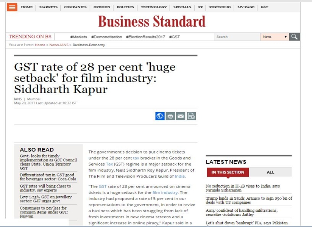The width and height of the screenshot is (312, 227).
Task: Click the 'GST' link in quoted paragraph
Action: [103, 186]
